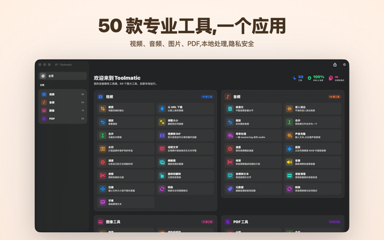Open the audio Normalize tool (标准化)
This screenshot has height=240, width=384.
click(x=253, y=108)
